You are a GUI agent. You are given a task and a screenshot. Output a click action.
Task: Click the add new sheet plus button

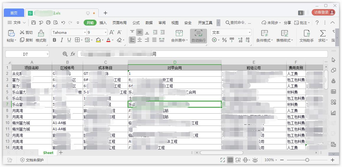pos(61,153)
